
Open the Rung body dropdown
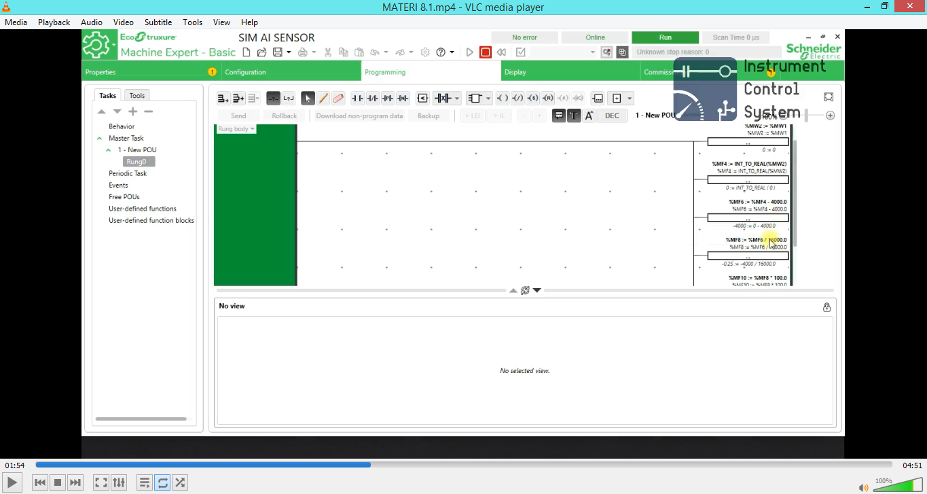tap(236, 129)
